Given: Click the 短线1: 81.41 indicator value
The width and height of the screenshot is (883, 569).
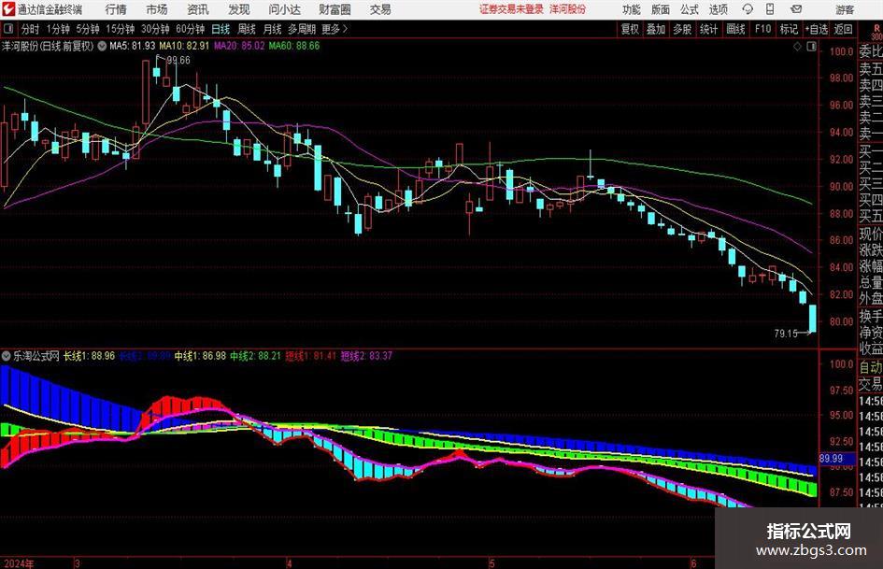Looking at the screenshot, I should tap(310, 356).
